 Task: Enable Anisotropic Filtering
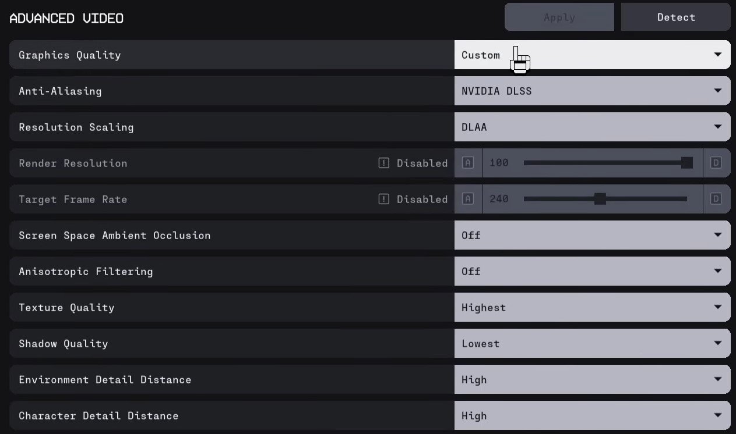(592, 271)
